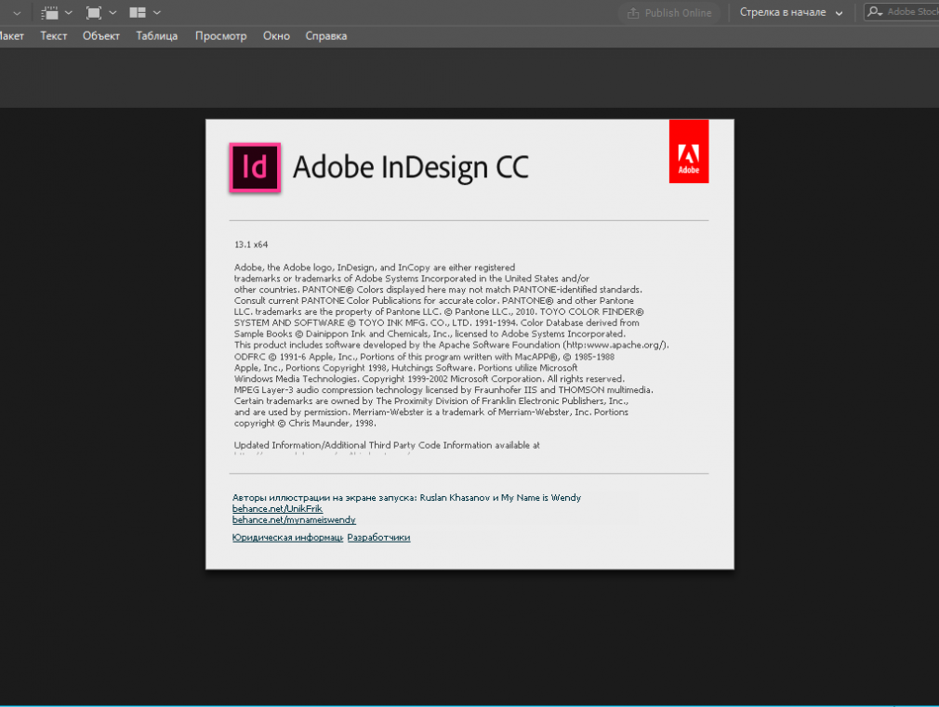Screen dimensions: 939x707
Task: Click the screen mode icon
Action: click(93, 13)
